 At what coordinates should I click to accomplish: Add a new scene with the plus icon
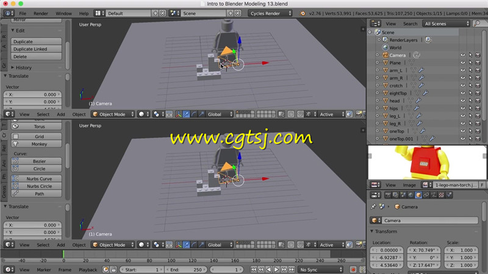click(x=231, y=13)
